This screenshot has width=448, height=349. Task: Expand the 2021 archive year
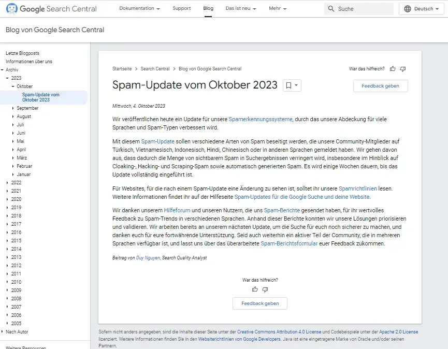(7, 191)
